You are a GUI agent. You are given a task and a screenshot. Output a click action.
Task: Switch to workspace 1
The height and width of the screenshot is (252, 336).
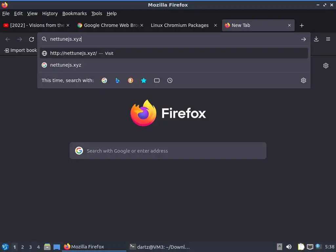[14, 247]
